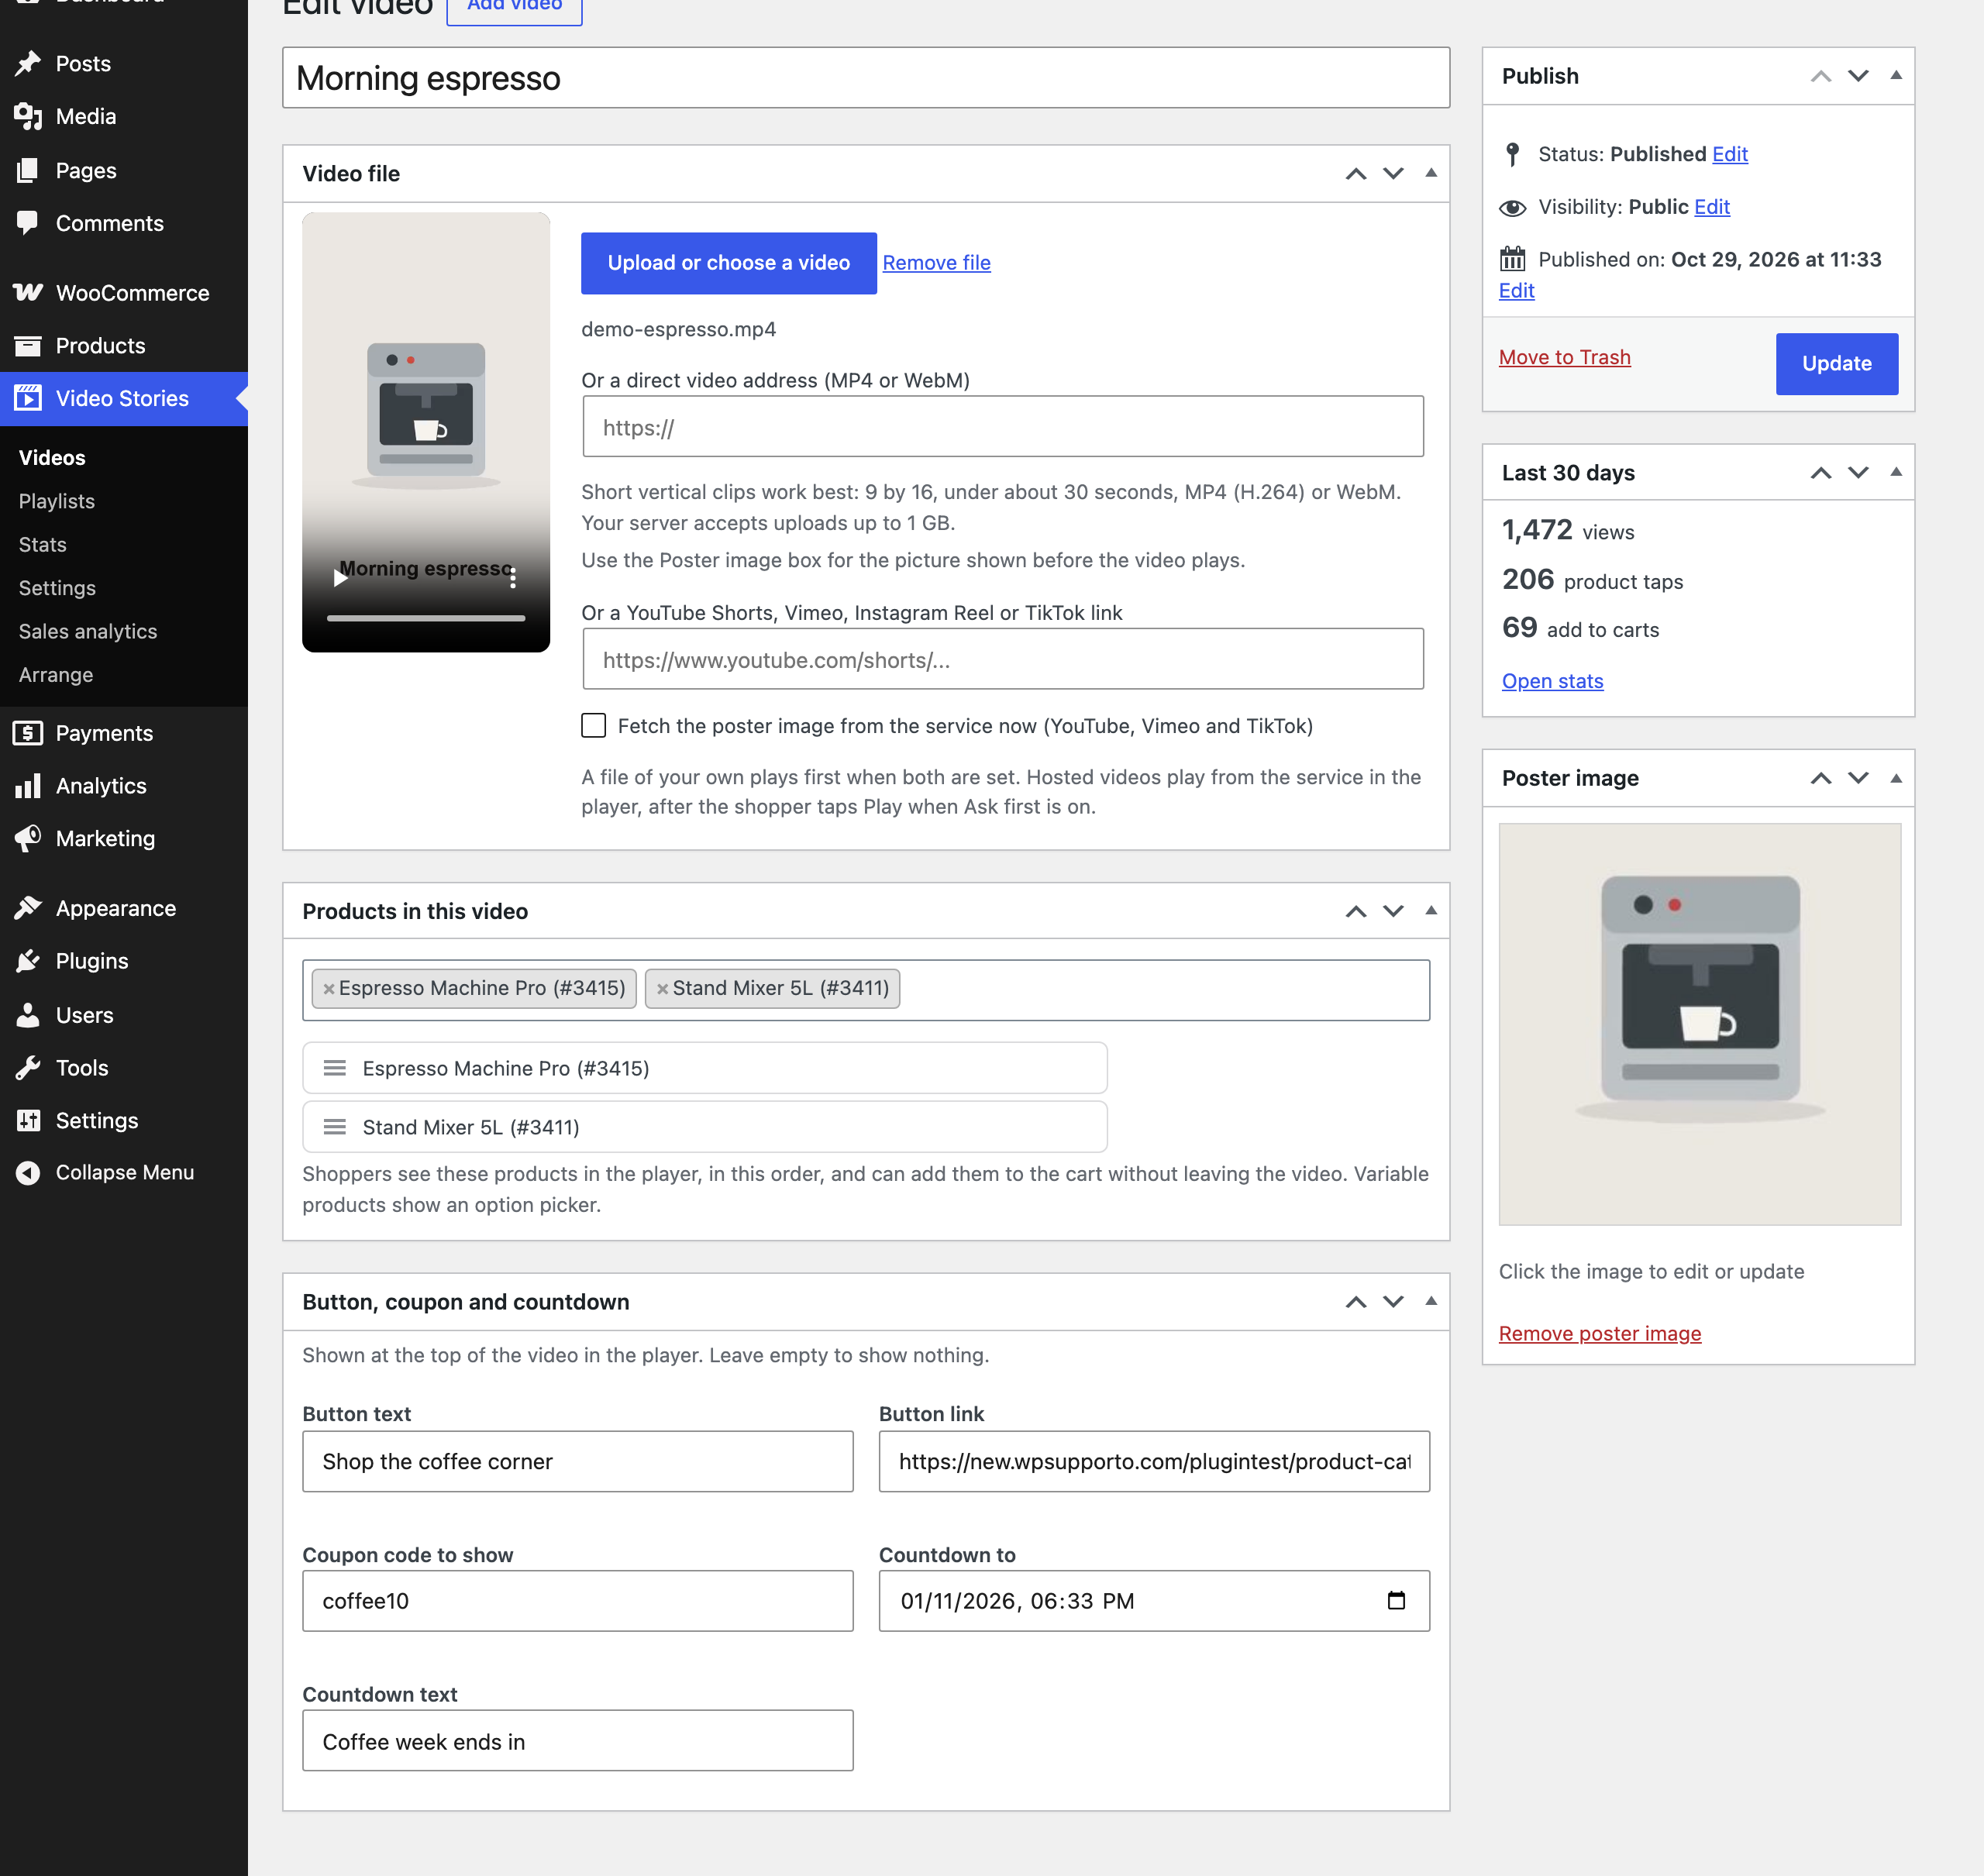Play the Morning espresso video preview
1984x1876 pixels.
[x=340, y=578]
